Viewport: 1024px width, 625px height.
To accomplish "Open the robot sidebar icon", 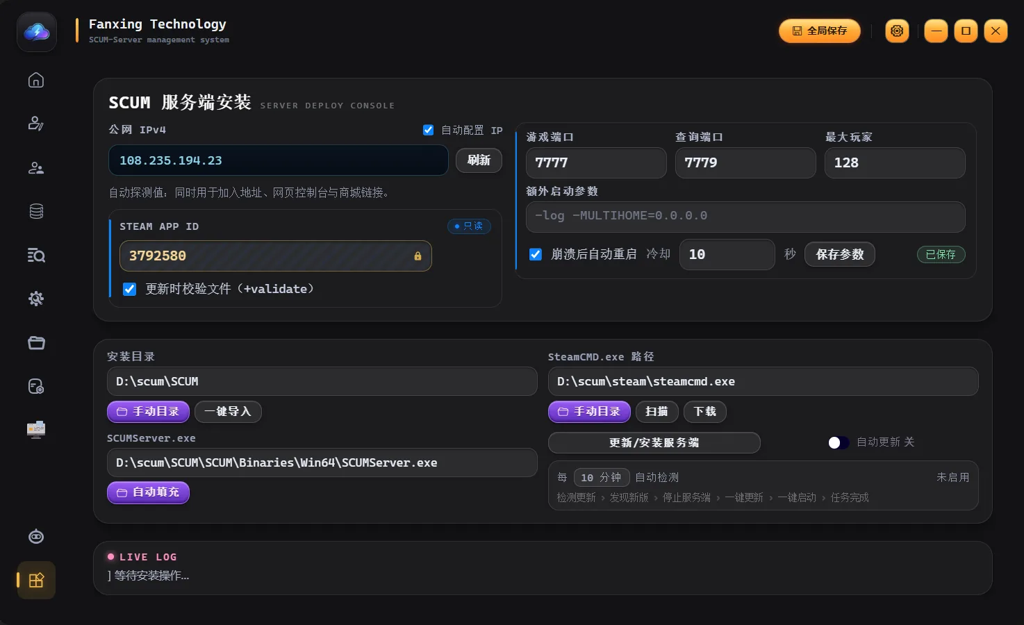I will pos(36,537).
